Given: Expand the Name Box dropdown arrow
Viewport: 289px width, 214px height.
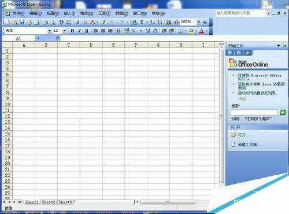Looking at the screenshot, I should pos(38,38).
